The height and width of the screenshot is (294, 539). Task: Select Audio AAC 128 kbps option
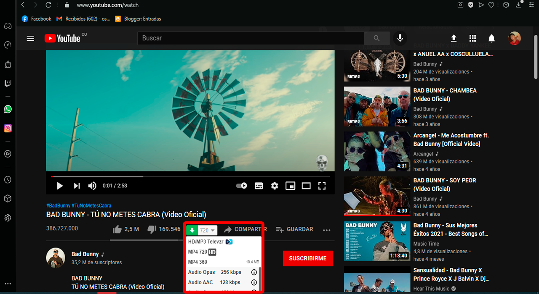point(222,282)
